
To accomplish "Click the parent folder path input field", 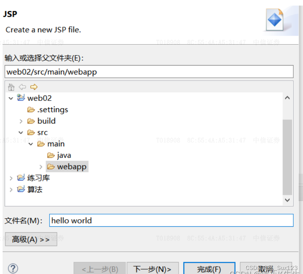I will 149,72.
